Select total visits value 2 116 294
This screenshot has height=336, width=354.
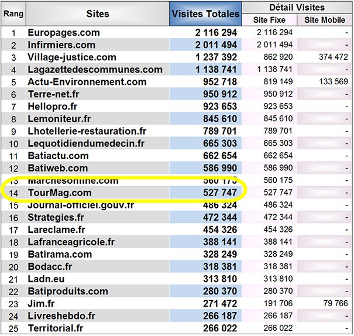click(216, 33)
